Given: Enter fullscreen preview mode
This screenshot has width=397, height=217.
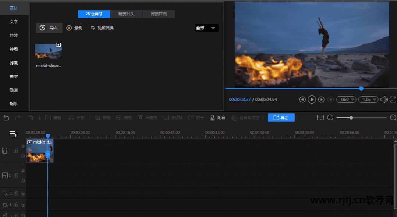Looking at the screenshot, I should tap(393, 100).
